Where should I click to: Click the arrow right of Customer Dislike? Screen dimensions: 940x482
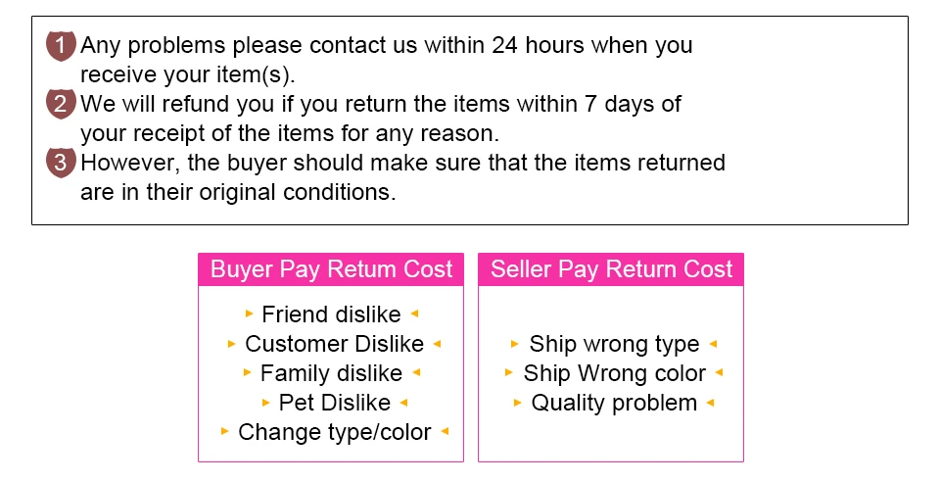(x=437, y=344)
